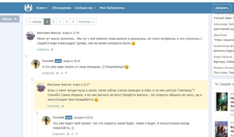Go to Обсуждения in navigation bar
Image resolution: width=234 pixels, height=137 pixels.
point(61,8)
